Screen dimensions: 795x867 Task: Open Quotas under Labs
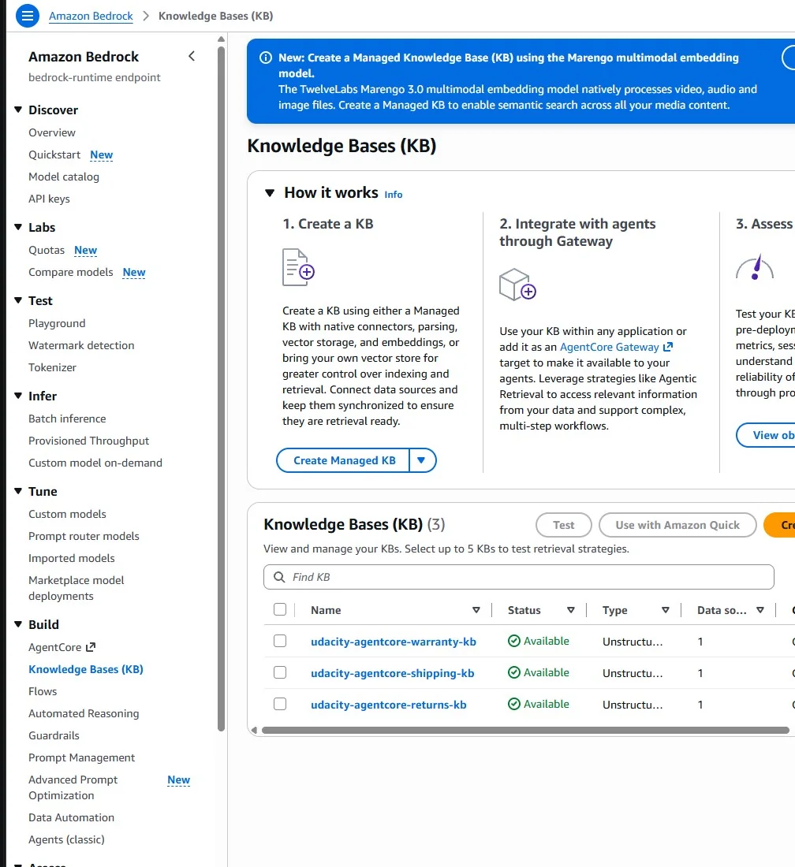coord(47,250)
